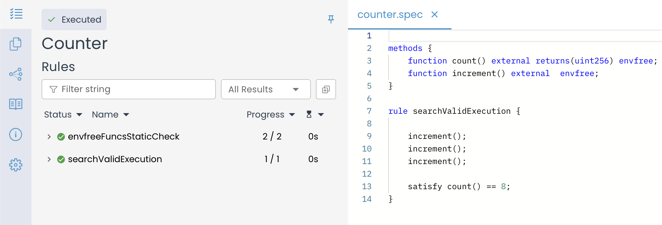
Task: Open the settings gear icon
Action: (16, 165)
